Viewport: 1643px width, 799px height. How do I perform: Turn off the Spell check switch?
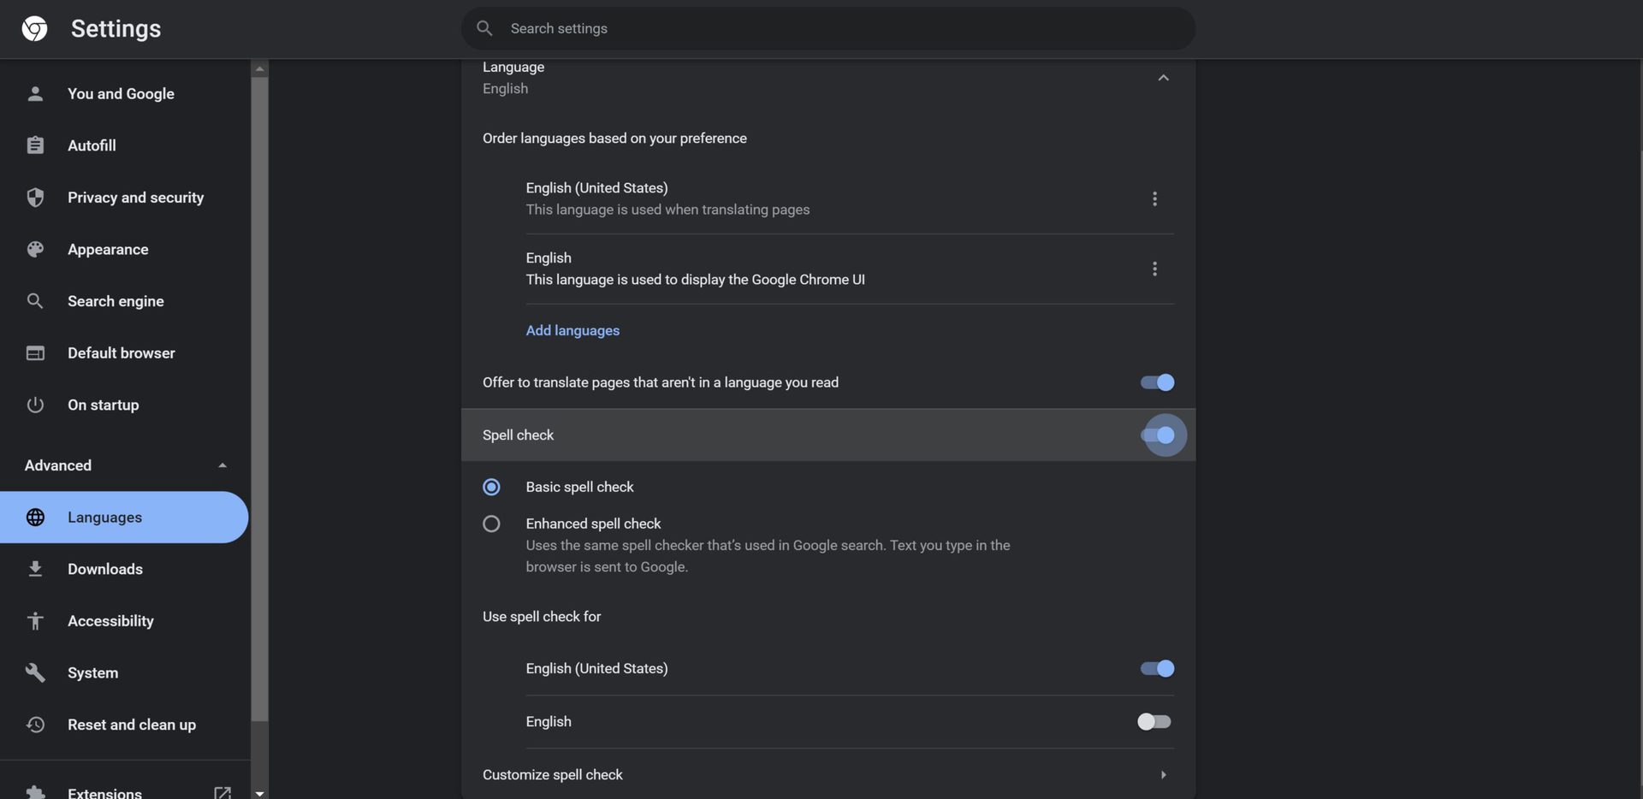[x=1158, y=435]
